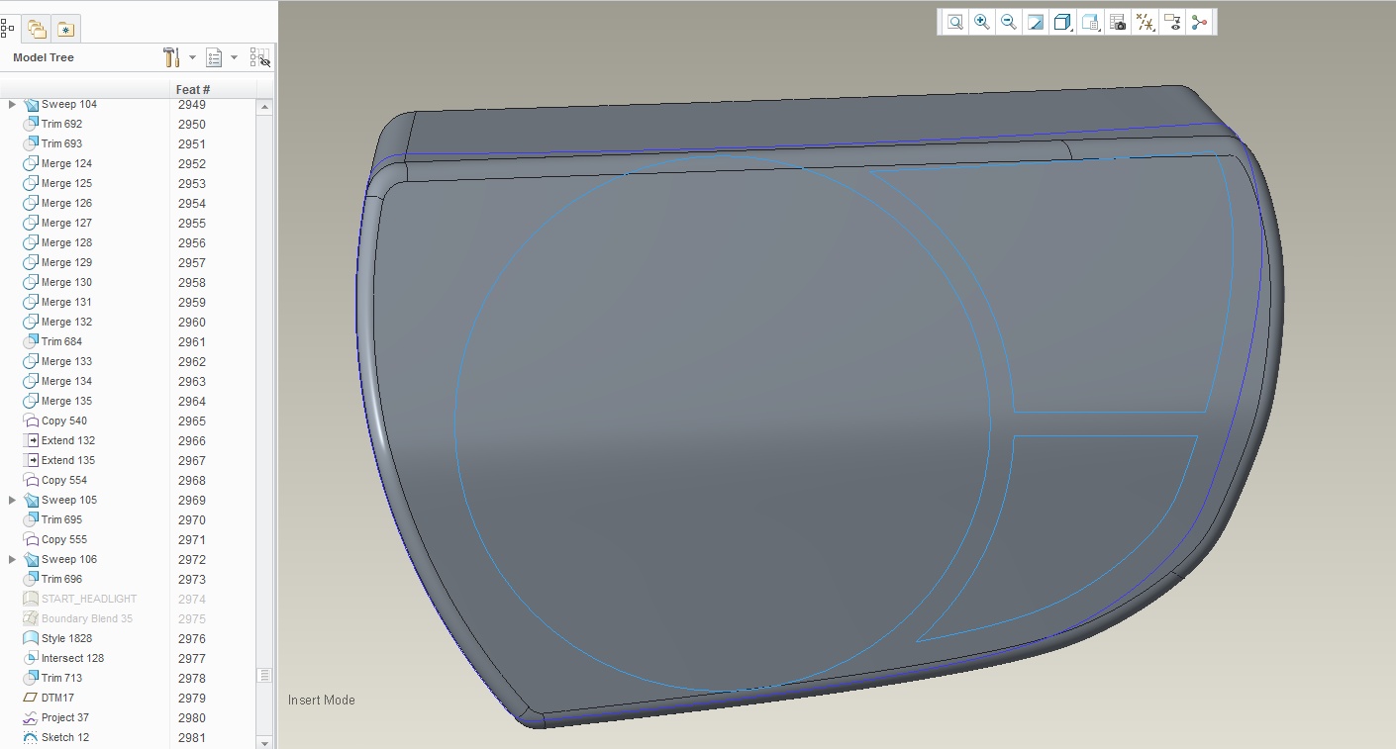The width and height of the screenshot is (1396, 749).
Task: Open the Datum Display Filters icon
Action: pos(1146,22)
